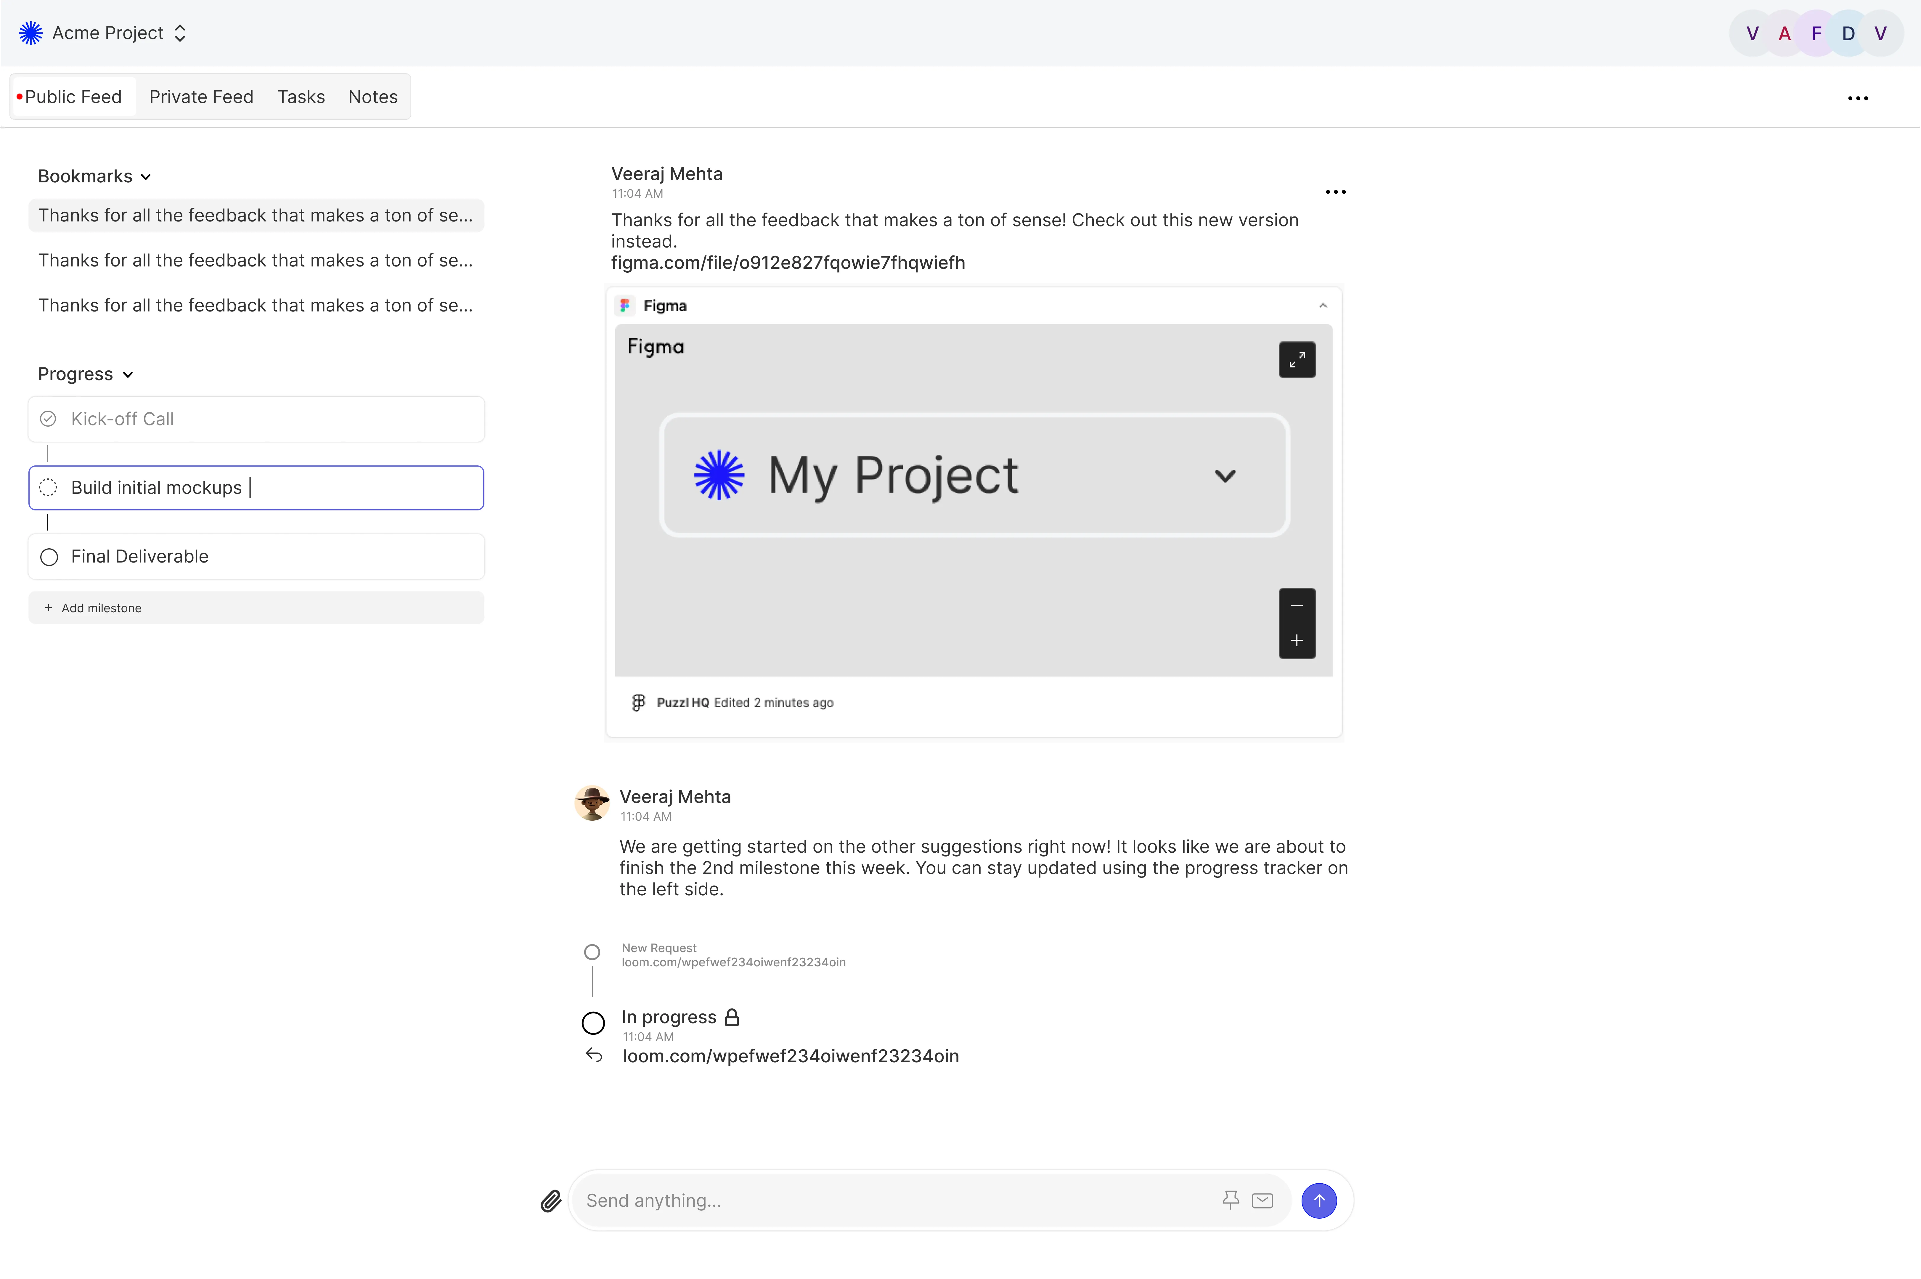Open the Notes tab
The image size is (1921, 1279).
point(373,97)
